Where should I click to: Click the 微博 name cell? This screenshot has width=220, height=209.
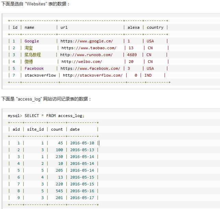click(28, 62)
